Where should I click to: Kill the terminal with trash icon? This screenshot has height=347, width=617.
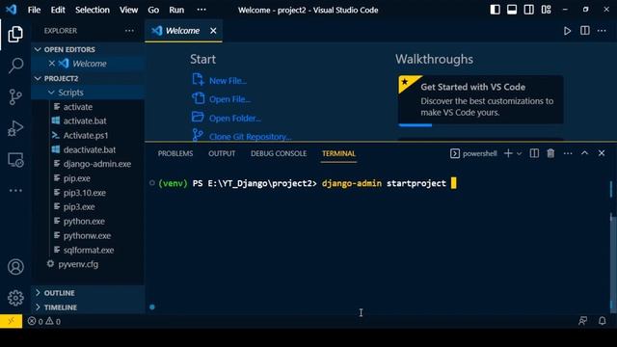(550, 153)
